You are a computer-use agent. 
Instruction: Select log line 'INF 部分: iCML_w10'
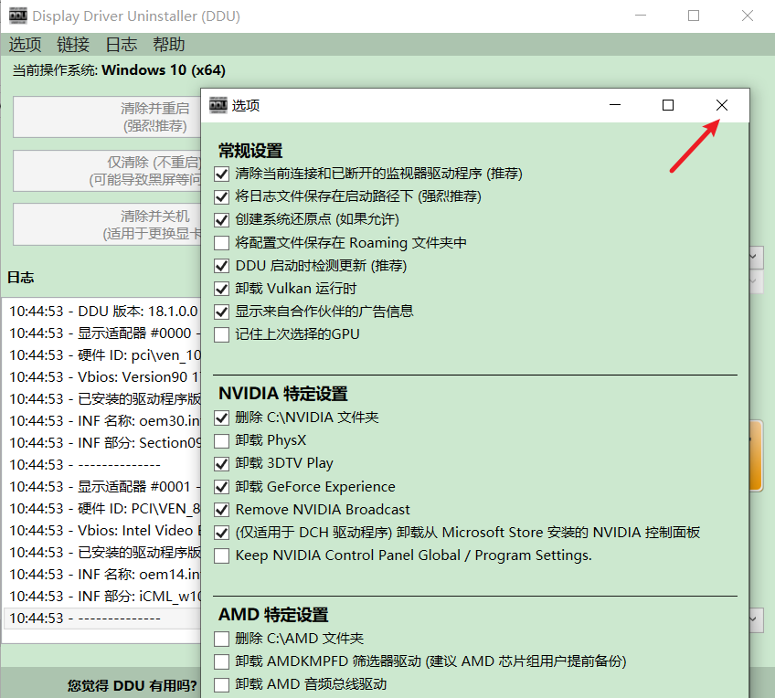coord(102,597)
